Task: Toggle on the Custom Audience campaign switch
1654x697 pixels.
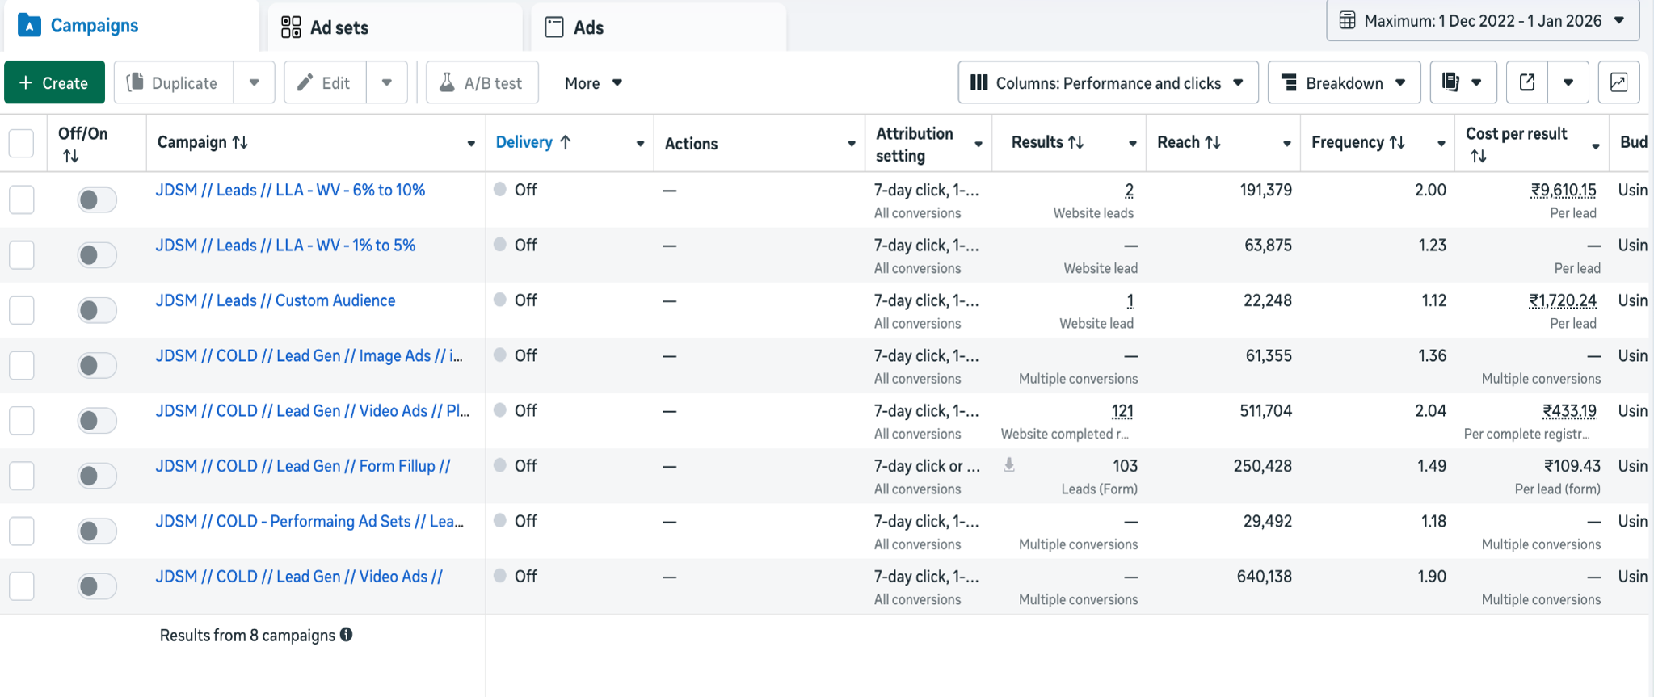Action: click(97, 310)
